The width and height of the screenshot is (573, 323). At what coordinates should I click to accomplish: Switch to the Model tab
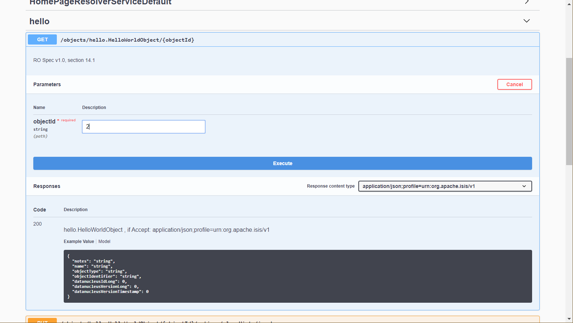(x=104, y=242)
